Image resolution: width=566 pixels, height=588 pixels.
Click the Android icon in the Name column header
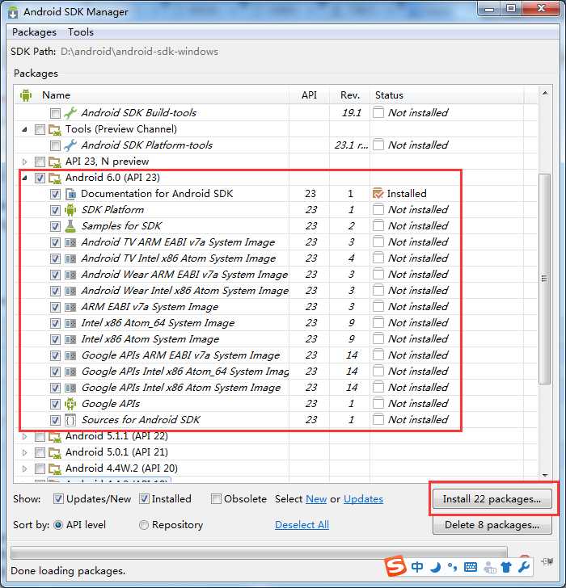tap(26, 95)
